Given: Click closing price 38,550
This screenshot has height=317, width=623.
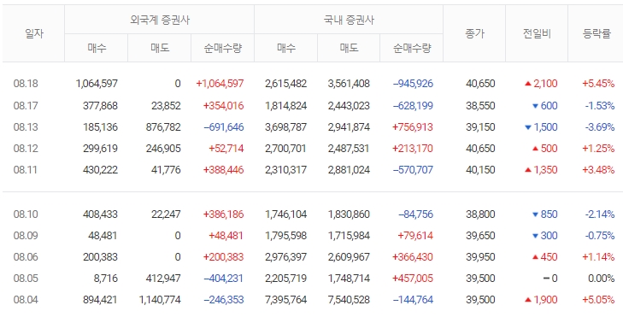Looking at the screenshot, I should point(480,106).
